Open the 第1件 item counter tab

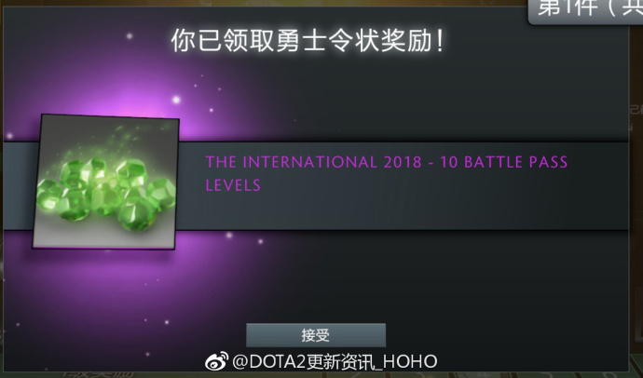tap(585, 11)
